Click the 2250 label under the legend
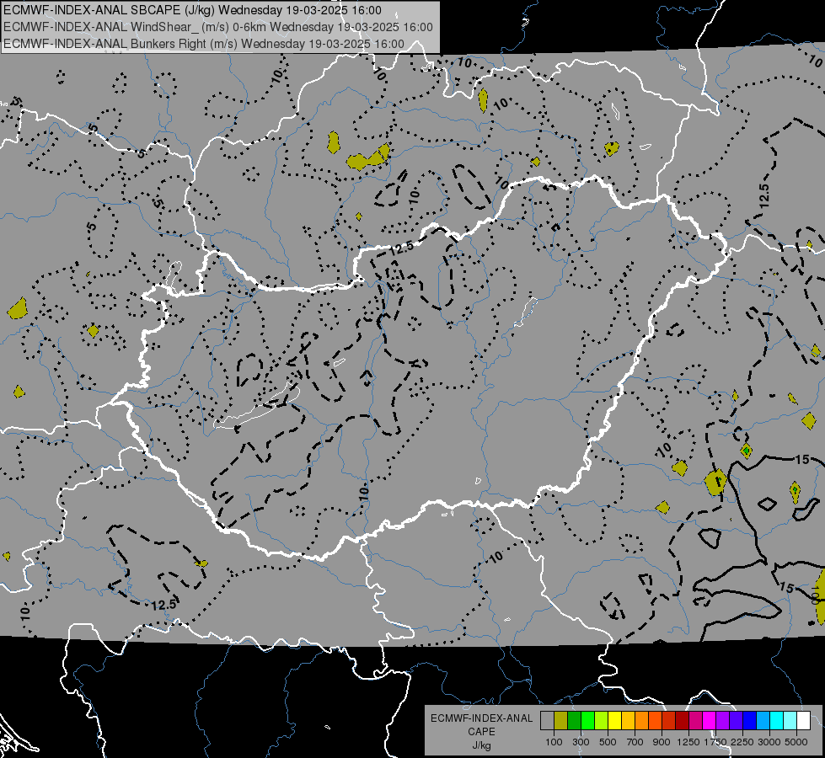The width and height of the screenshot is (825, 758). [742, 742]
